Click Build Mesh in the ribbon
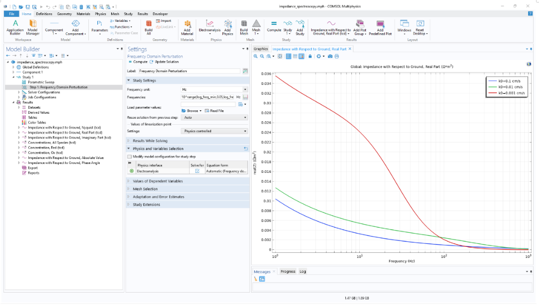 244,27
